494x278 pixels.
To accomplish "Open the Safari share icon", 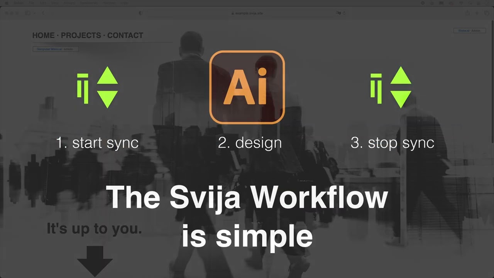I will point(468,13).
